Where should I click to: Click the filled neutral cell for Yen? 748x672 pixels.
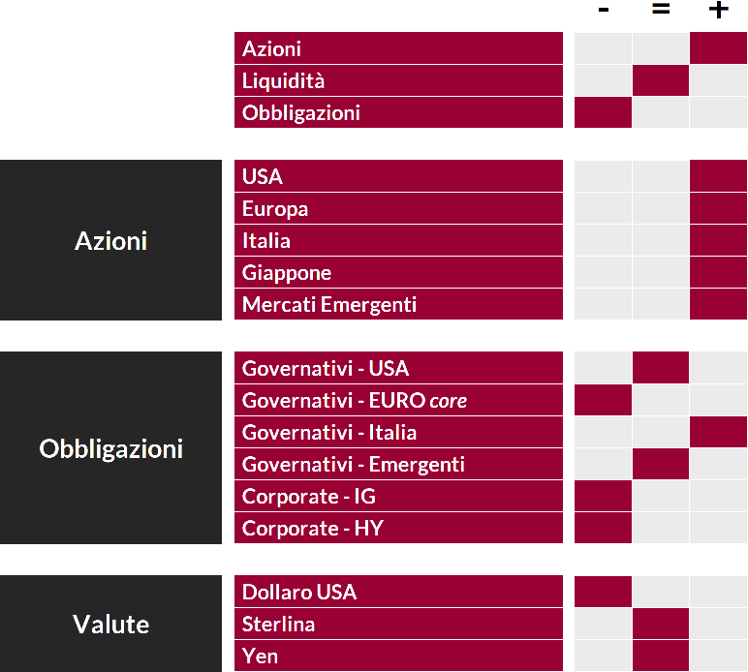[x=661, y=656]
